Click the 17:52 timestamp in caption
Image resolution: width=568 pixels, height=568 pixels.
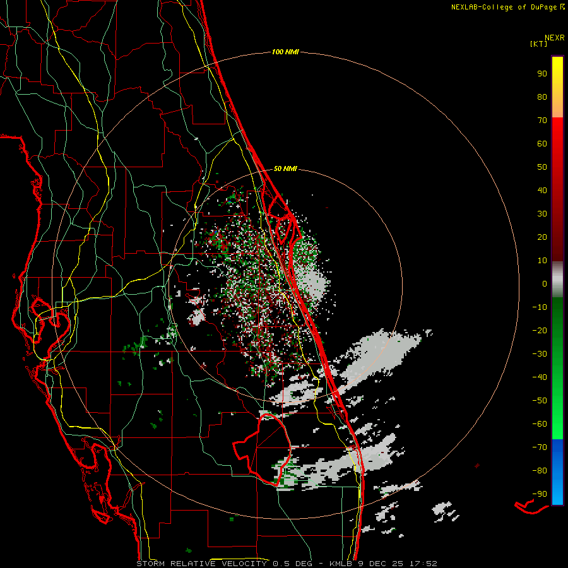[x=423, y=564]
